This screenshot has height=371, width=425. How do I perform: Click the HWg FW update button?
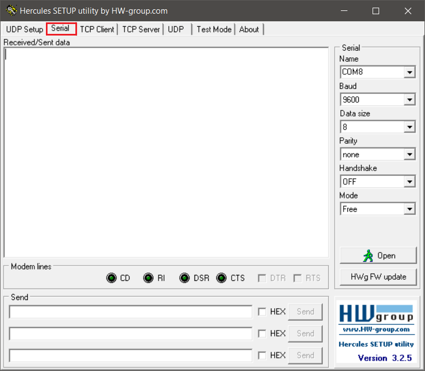(378, 277)
